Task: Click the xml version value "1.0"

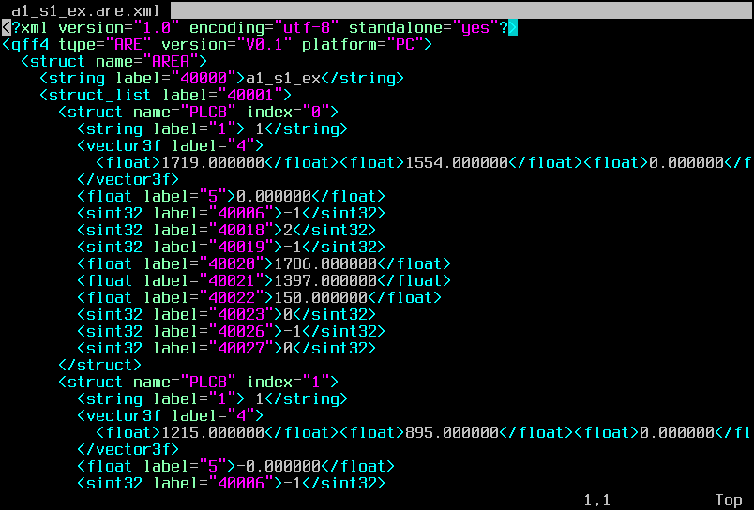Action: (157, 27)
